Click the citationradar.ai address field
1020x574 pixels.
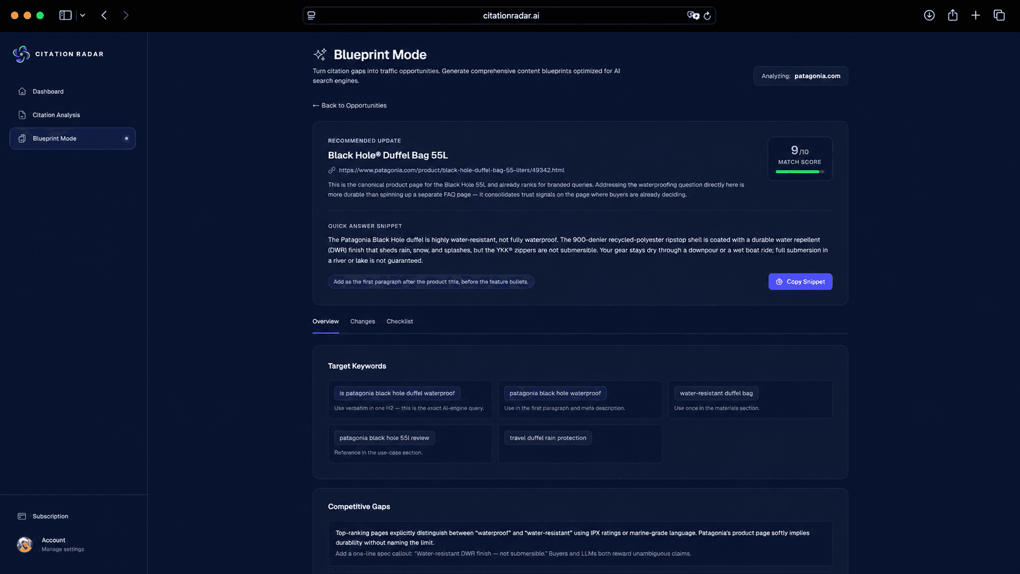[x=509, y=15]
